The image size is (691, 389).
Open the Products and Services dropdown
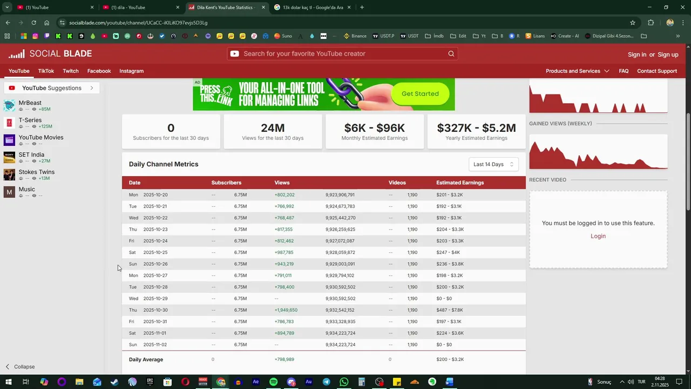[578, 71]
